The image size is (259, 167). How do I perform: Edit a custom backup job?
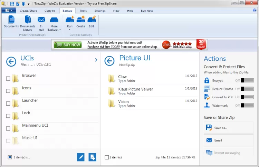pos(92,22)
